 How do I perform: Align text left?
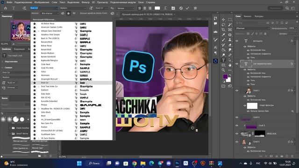(x=140, y=8)
